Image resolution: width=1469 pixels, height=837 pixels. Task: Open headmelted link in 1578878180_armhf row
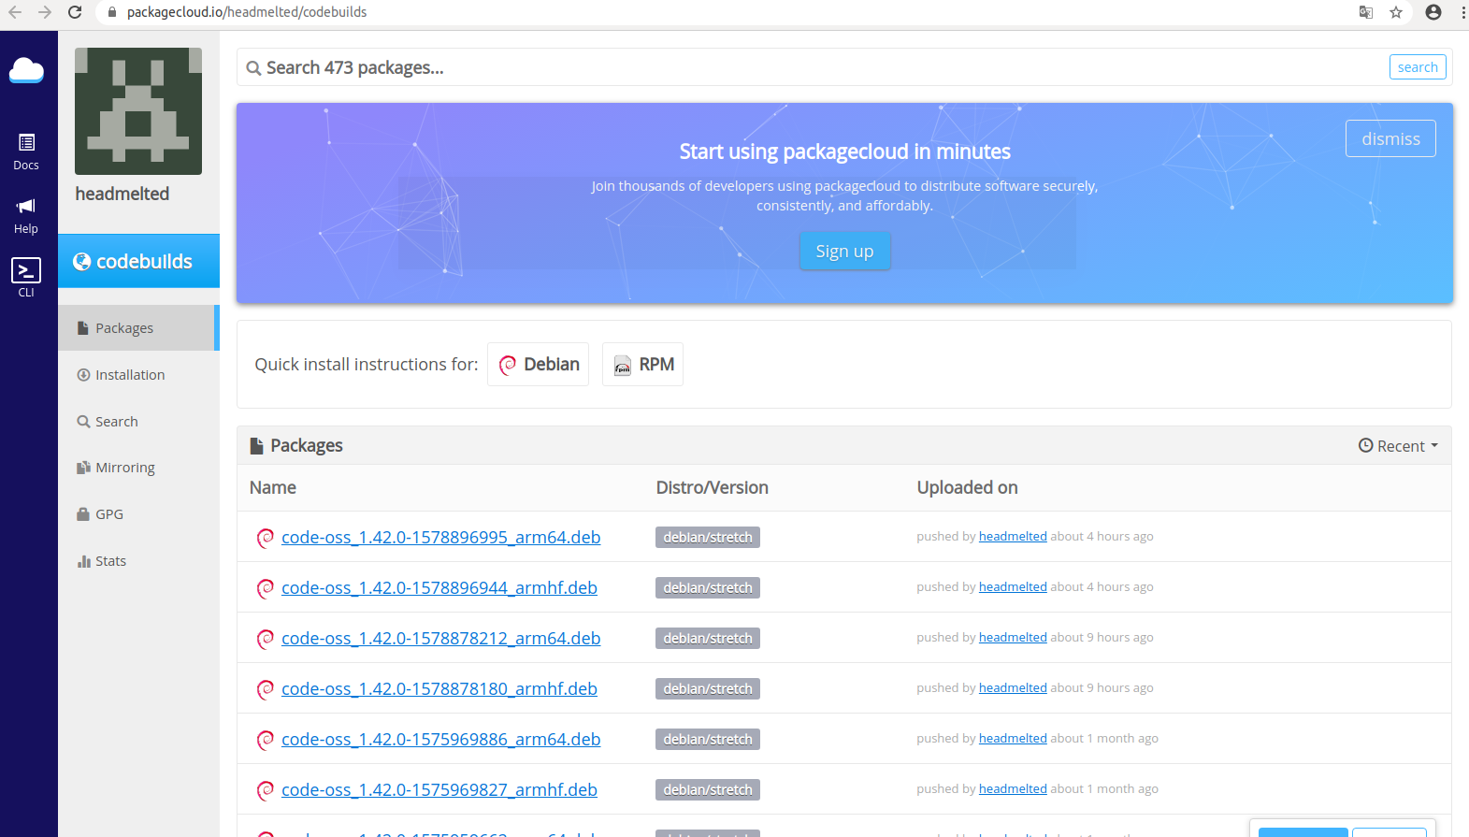pyautogui.click(x=1013, y=688)
